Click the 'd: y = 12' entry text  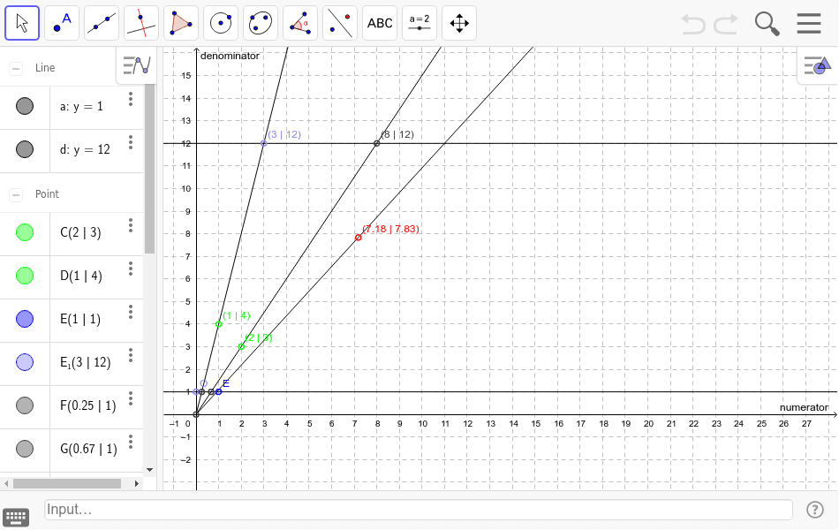pos(85,150)
